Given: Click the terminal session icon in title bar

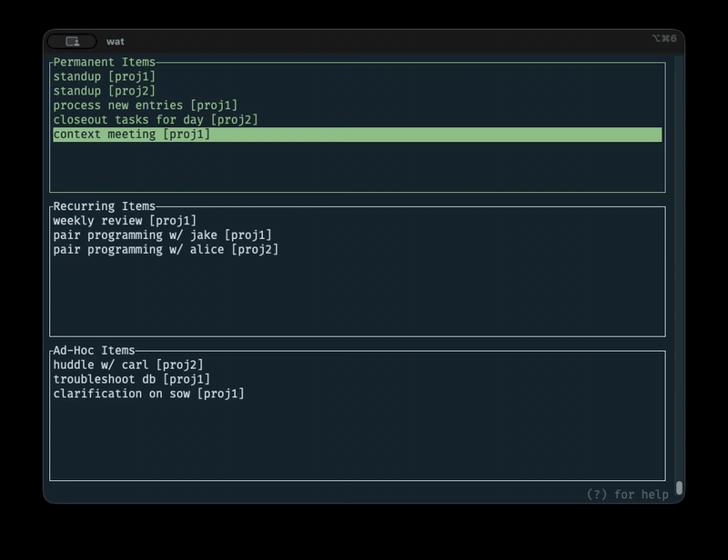Looking at the screenshot, I should [x=72, y=41].
